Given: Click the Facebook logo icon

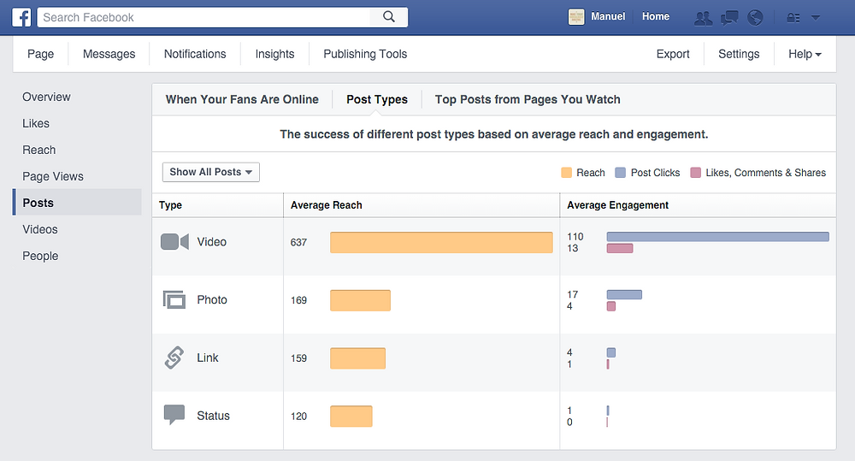Looking at the screenshot, I should (22, 17).
